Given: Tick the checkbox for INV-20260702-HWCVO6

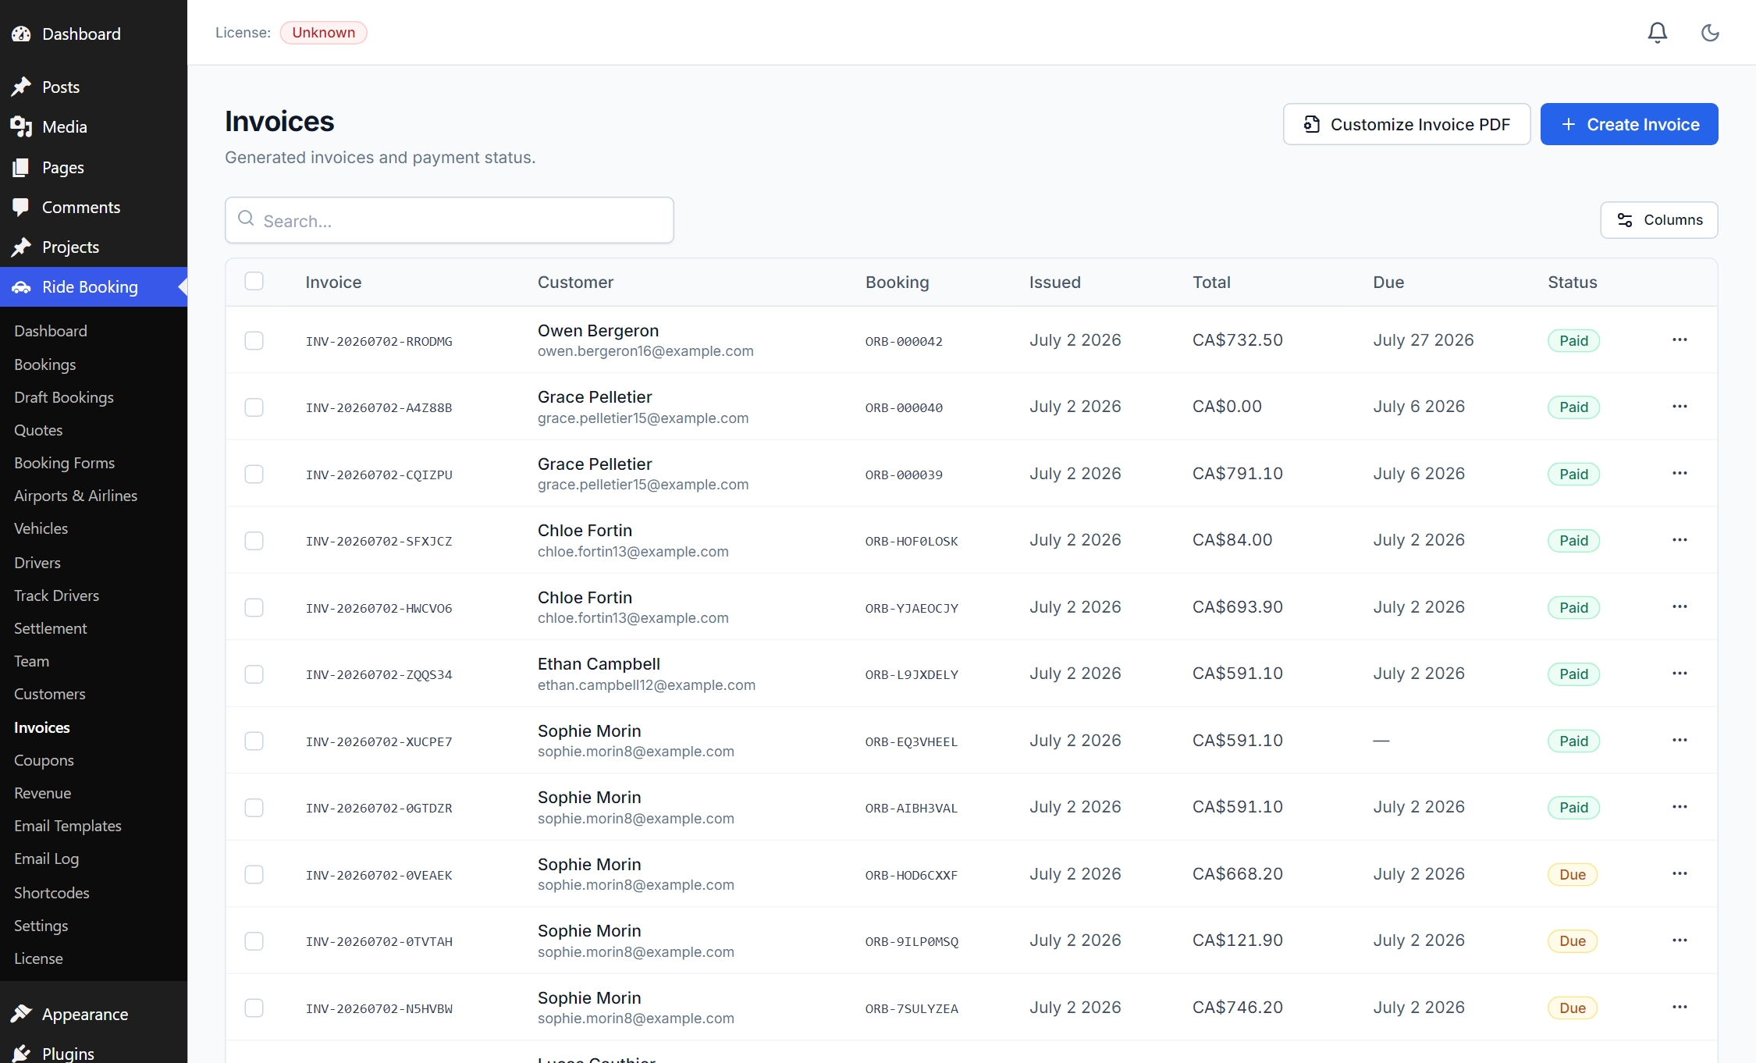Looking at the screenshot, I should pos(254,607).
